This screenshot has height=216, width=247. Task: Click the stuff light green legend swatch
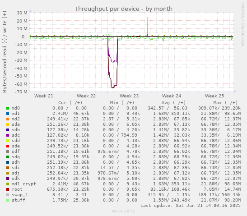(x=8, y=200)
